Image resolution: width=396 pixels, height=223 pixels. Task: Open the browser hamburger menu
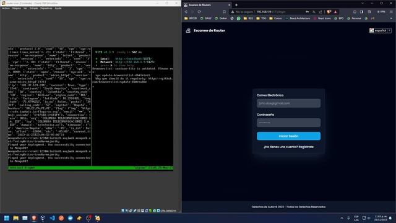[x=391, y=12]
